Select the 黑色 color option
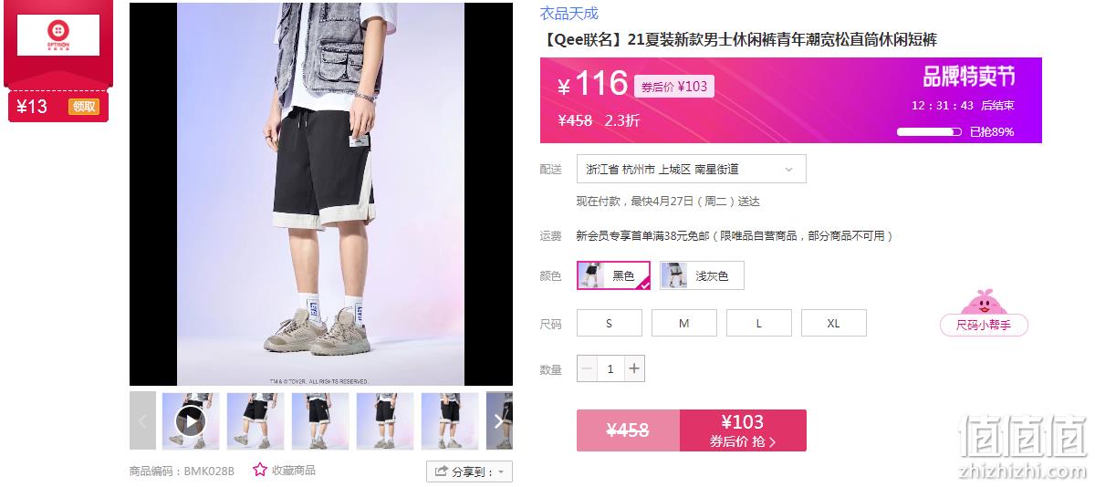The height and width of the screenshot is (487, 1095). [x=613, y=275]
